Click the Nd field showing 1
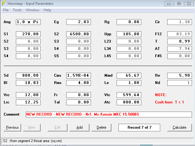The width and height of the screenshot is (195, 146). click(179, 83)
